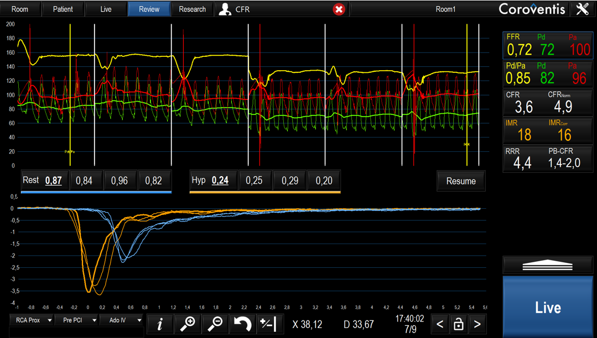Viewport: 597px width, 338px height.
Task: Click the large blue Live button
Action: coord(548,307)
